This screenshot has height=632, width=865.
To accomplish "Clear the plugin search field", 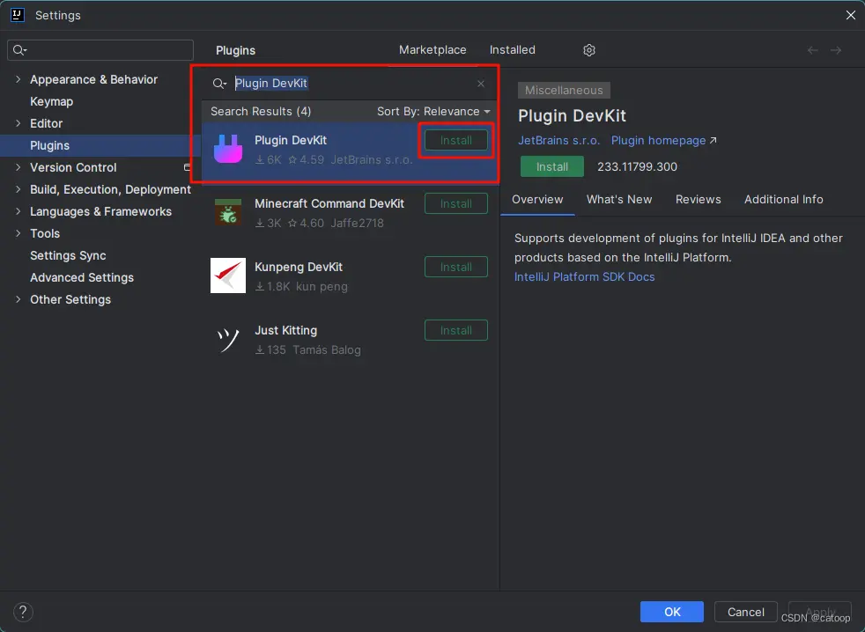I will click(481, 84).
